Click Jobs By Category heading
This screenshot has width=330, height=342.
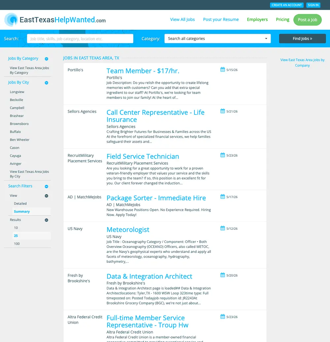23,58
